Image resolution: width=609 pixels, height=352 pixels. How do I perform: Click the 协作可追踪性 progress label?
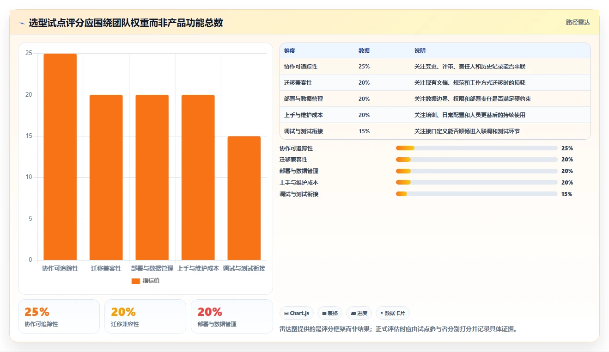296,148
